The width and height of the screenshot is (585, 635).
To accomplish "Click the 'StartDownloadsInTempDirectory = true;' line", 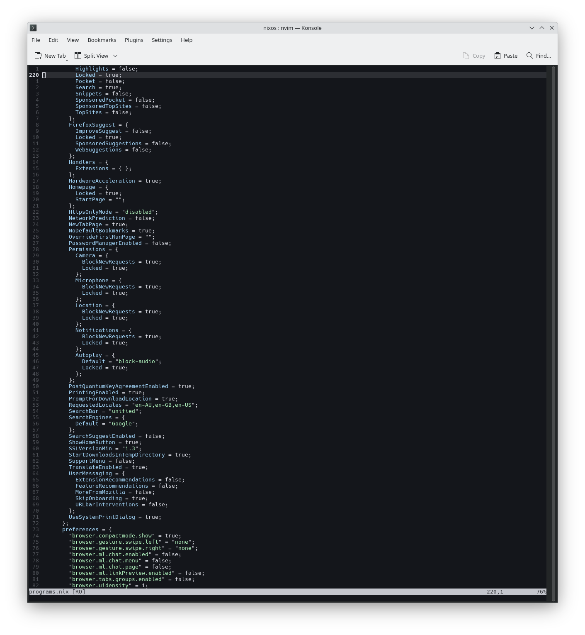I will [130, 455].
